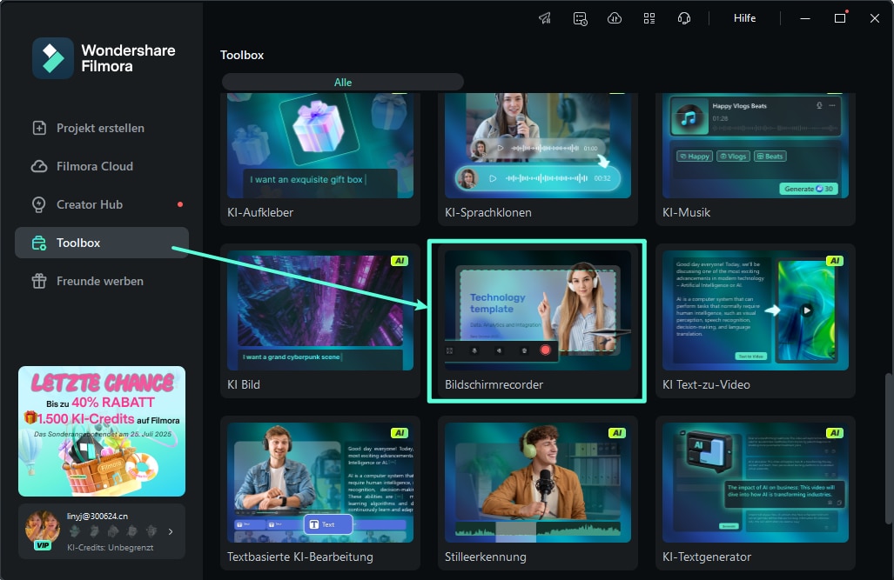This screenshot has width=894, height=580.
Task: Click the VIP badge on the avatar
Action: [42, 545]
